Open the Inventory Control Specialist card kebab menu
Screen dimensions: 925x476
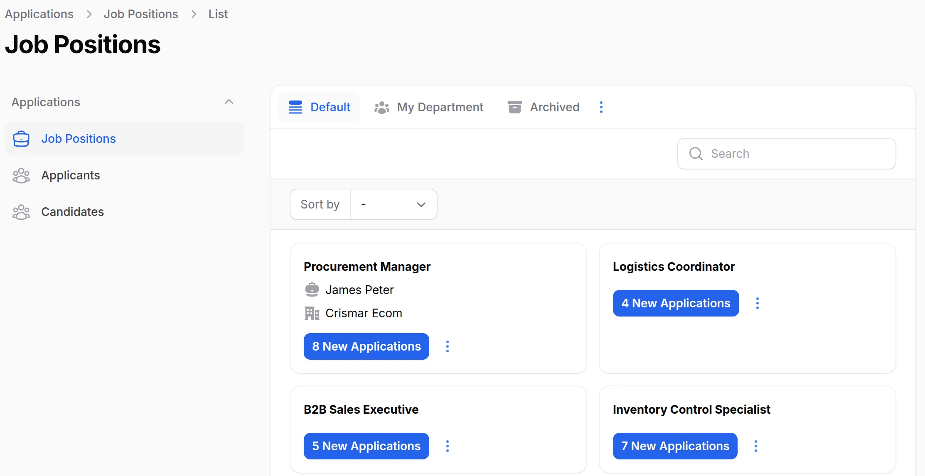755,446
